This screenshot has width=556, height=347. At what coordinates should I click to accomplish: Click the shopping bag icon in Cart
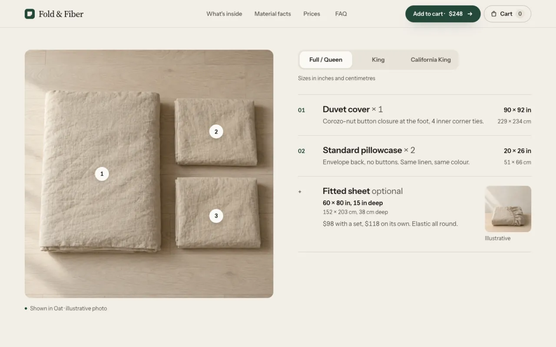coord(494,14)
